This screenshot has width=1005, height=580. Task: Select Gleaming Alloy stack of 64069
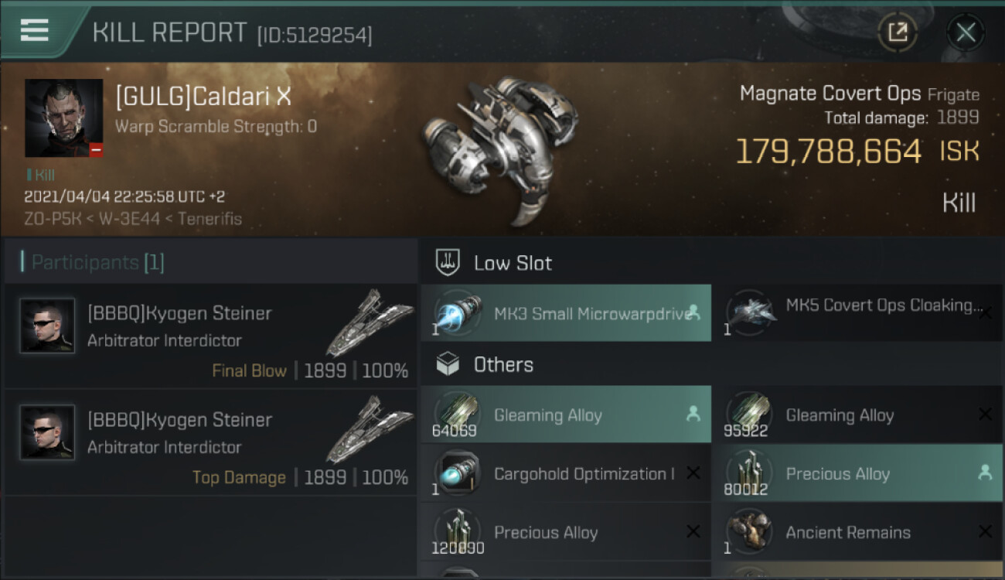[x=565, y=415]
